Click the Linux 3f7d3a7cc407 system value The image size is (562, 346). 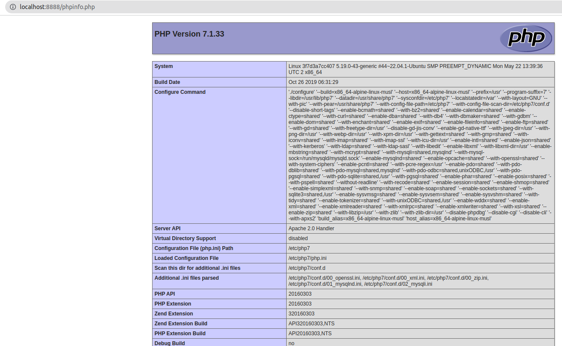tap(415, 69)
